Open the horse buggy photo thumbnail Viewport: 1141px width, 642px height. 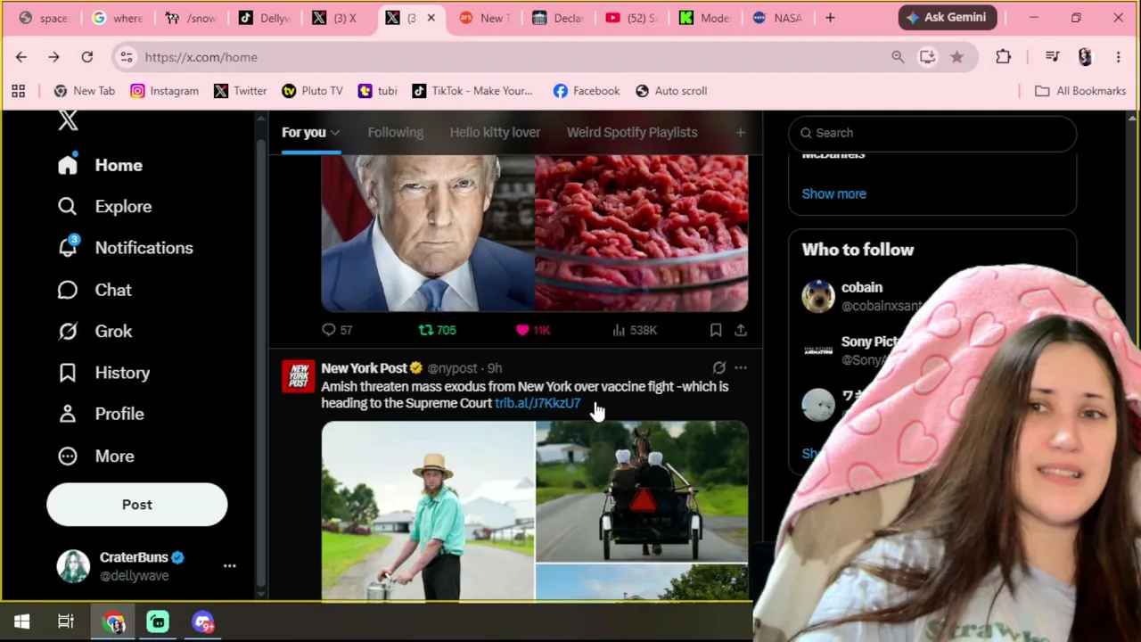[x=642, y=492]
